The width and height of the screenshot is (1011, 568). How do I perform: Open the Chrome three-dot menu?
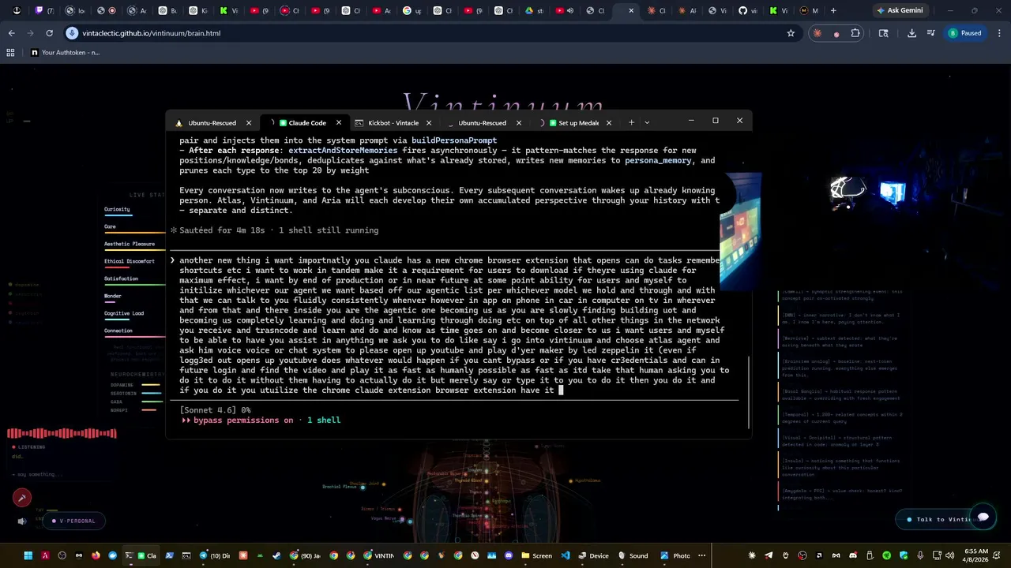click(998, 33)
